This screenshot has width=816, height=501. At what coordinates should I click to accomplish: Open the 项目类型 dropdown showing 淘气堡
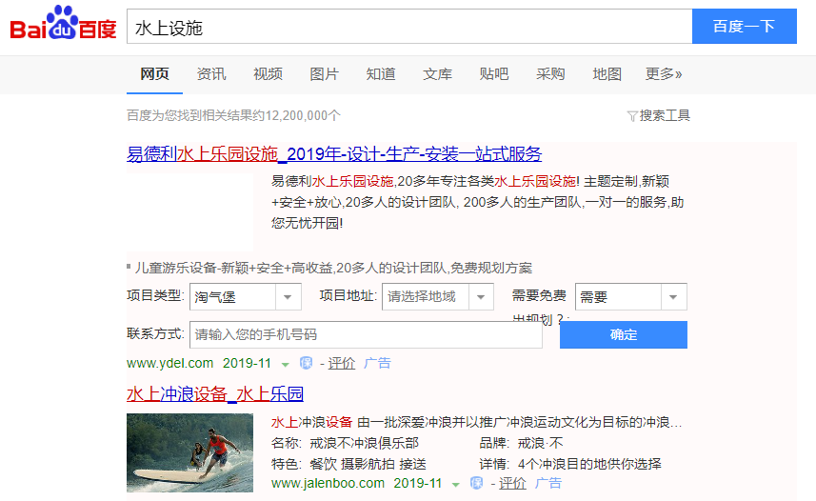coord(245,297)
